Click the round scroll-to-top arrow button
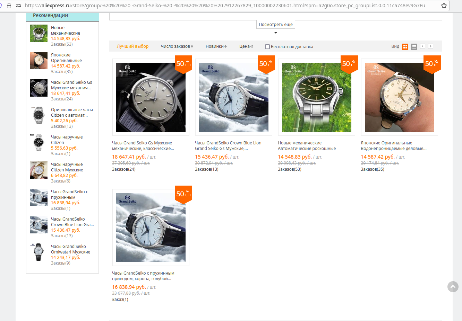 pyautogui.click(x=453, y=287)
